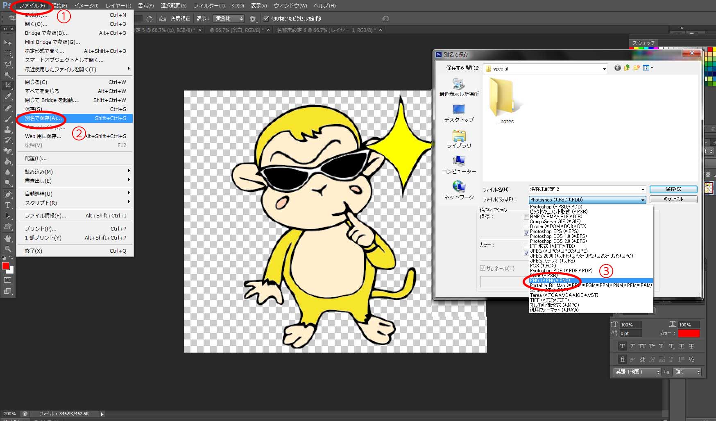Open the _notes folder

[x=505, y=102]
